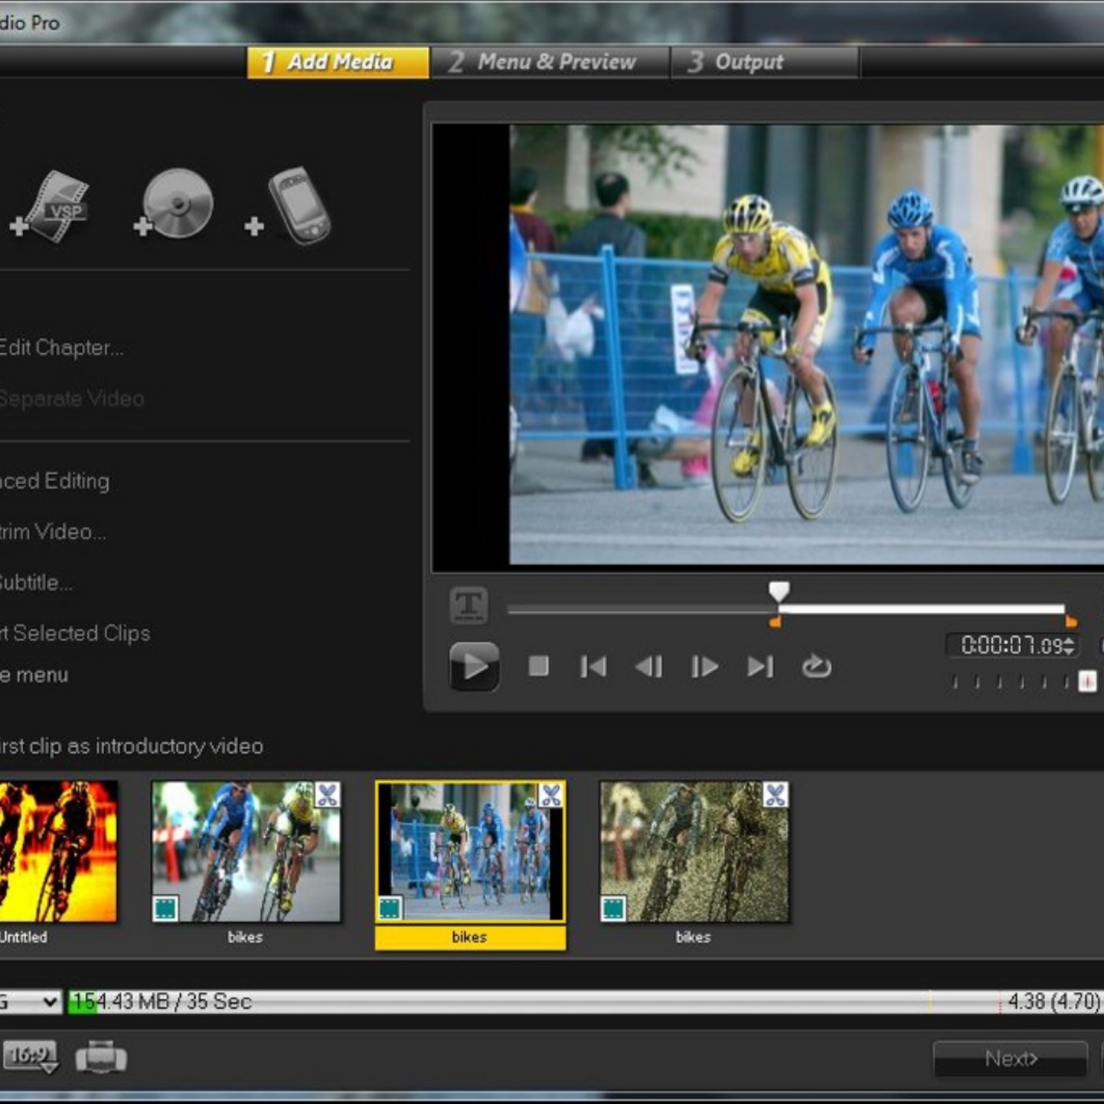Screen dimensions: 1104x1104
Task: Stop the preview playback
Action: click(539, 666)
